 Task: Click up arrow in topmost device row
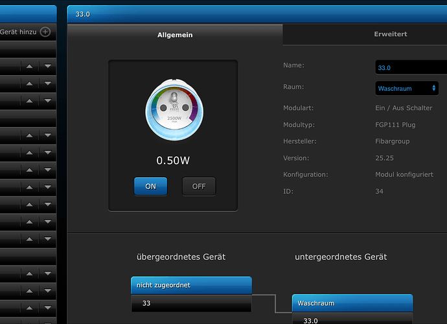[29, 65]
